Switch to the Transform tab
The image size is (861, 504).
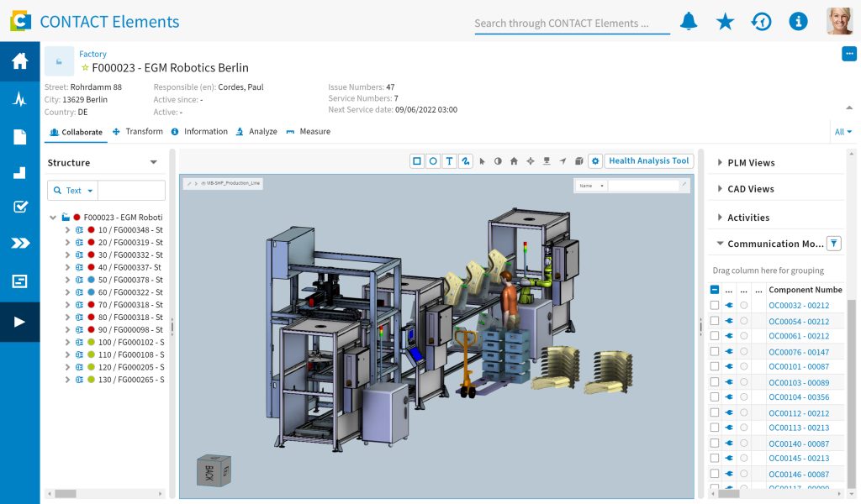138,132
